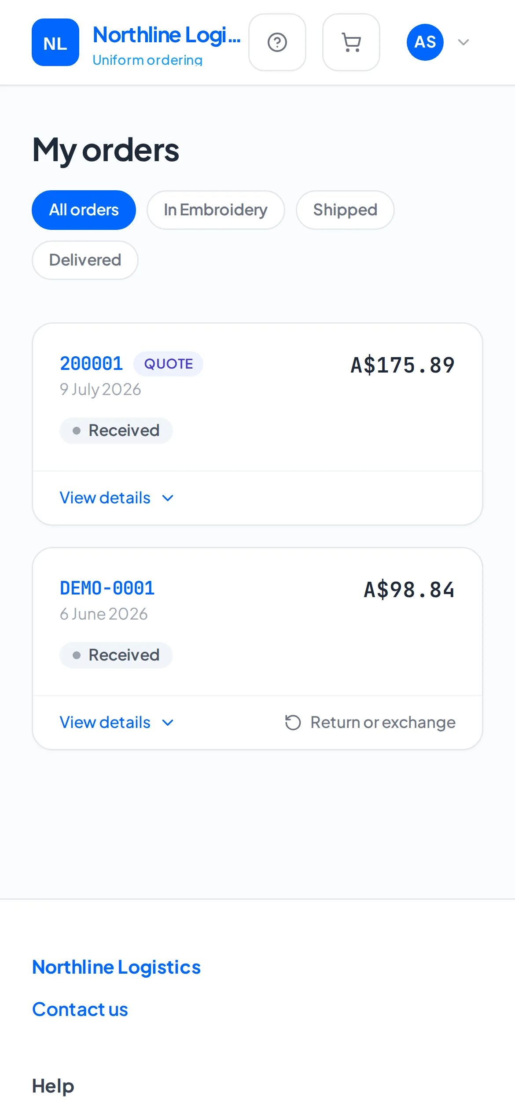The image size is (515, 1115).
Task: Click the Northline Logi… header title
Action: coord(167,35)
